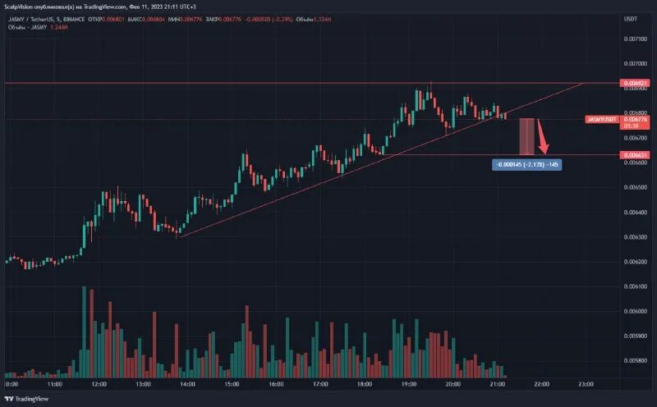657x407 pixels.
Task: Click the red 0.006921 price line label
Action: click(x=635, y=84)
